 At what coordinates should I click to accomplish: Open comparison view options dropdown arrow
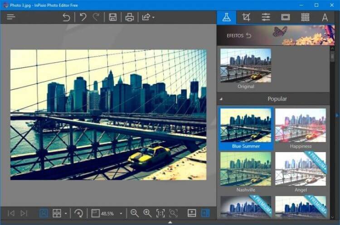click(x=66, y=214)
